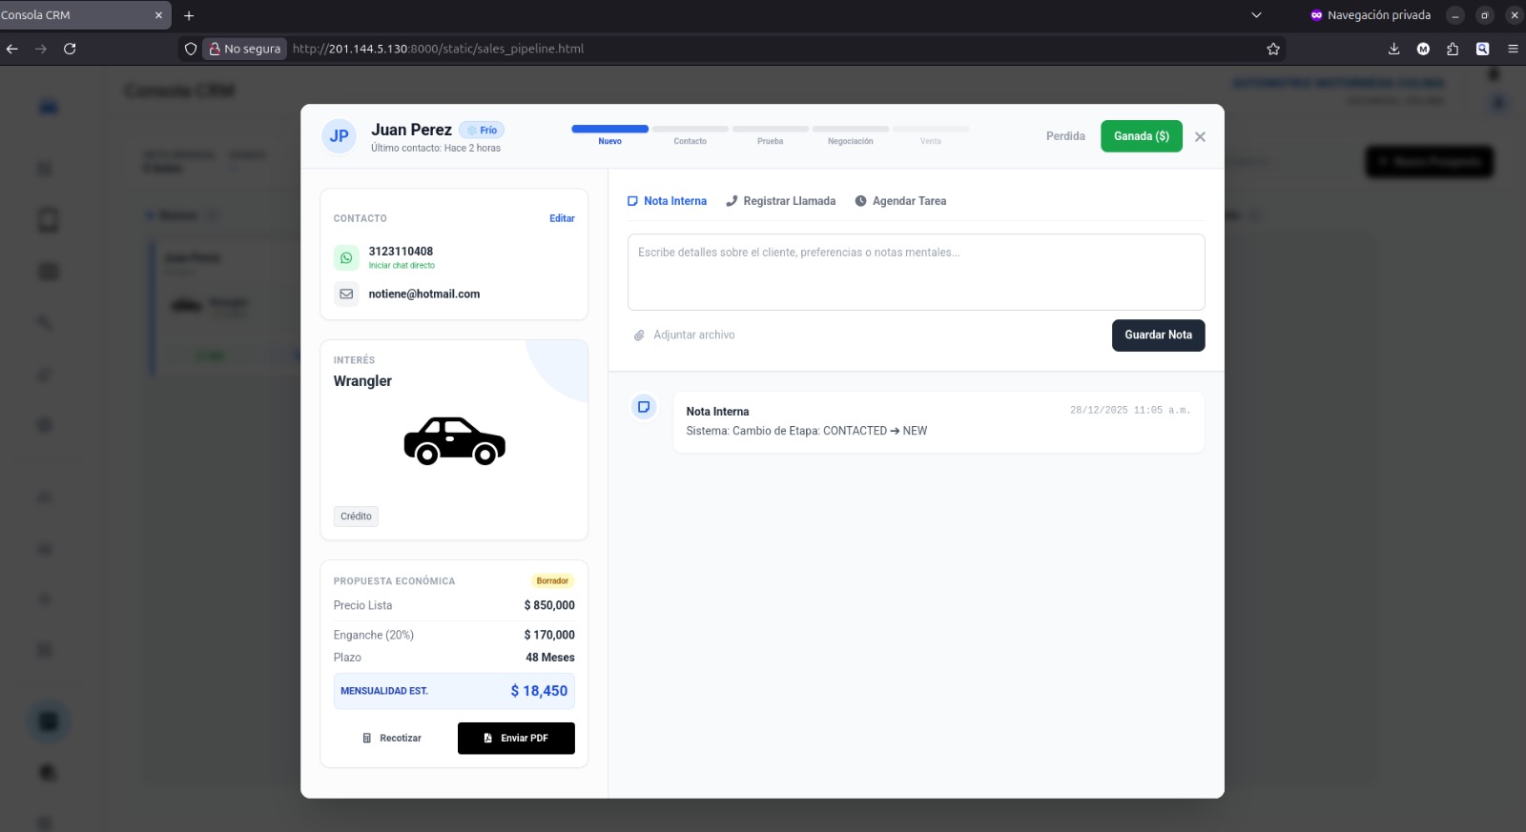Switch to Registrar Llamada tab
This screenshot has width=1526, height=832.
tap(780, 201)
